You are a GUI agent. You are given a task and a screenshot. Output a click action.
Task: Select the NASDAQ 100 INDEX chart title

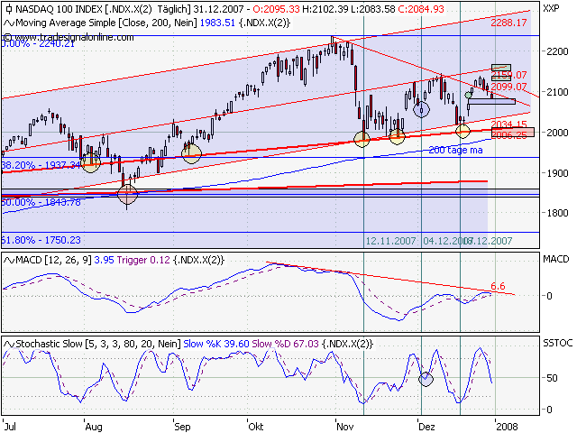pos(60,9)
